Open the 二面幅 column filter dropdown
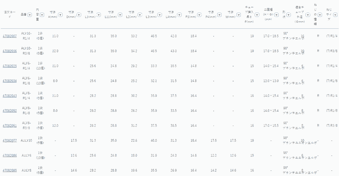The height and width of the screenshot is (176, 339). 276,15
